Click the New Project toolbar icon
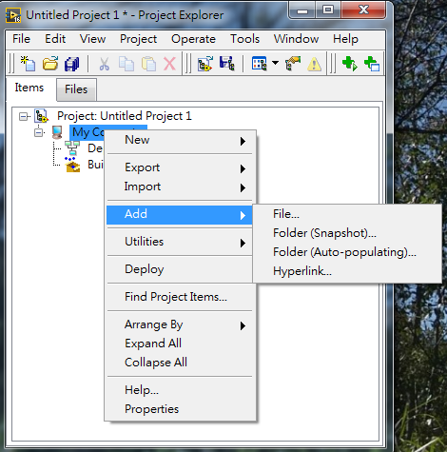This screenshot has width=447, height=452. click(28, 64)
